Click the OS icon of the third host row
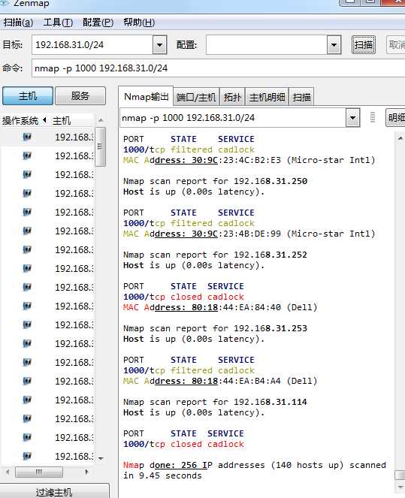 (x=27, y=174)
